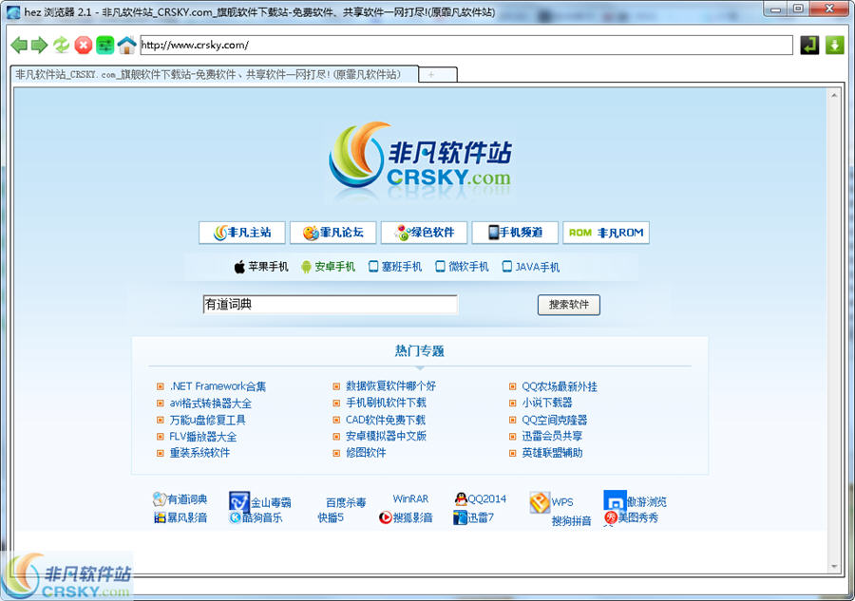This screenshot has width=855, height=601.
Task: Open the 搜狗拼音 link
Action: pos(572,521)
